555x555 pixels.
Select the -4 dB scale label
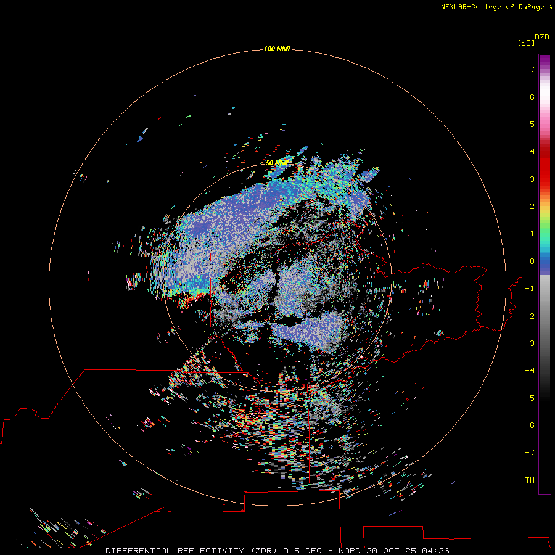530,370
